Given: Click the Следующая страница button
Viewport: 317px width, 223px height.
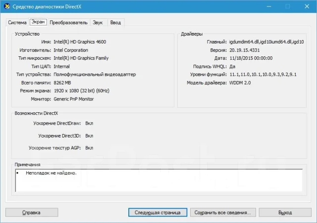Looking at the screenshot, I should click(x=158, y=213).
